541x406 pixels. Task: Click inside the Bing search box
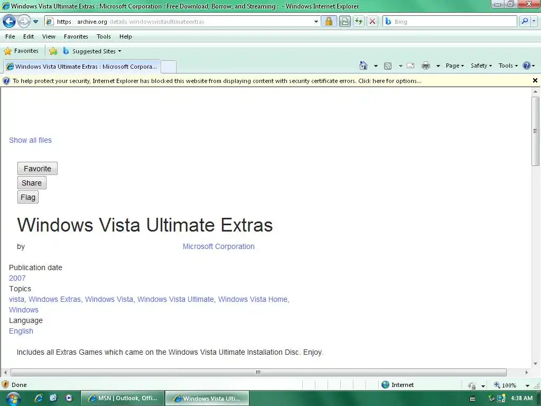click(x=450, y=21)
